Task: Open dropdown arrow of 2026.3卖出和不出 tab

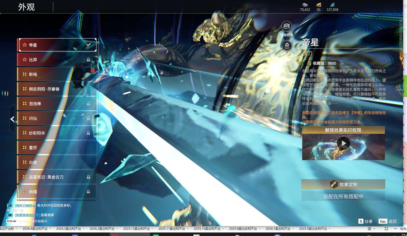Action: pyautogui.click(x=84, y=229)
